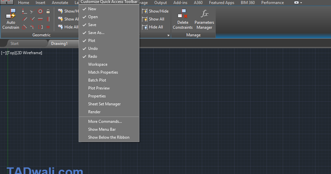The width and height of the screenshot is (331, 174).
Task: Click Hide All dimensional constraints
Action: tap(152, 27)
